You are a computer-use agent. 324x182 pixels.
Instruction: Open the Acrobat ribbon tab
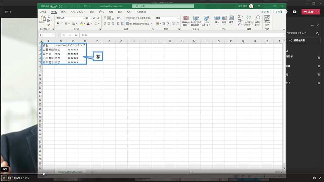(x=141, y=12)
